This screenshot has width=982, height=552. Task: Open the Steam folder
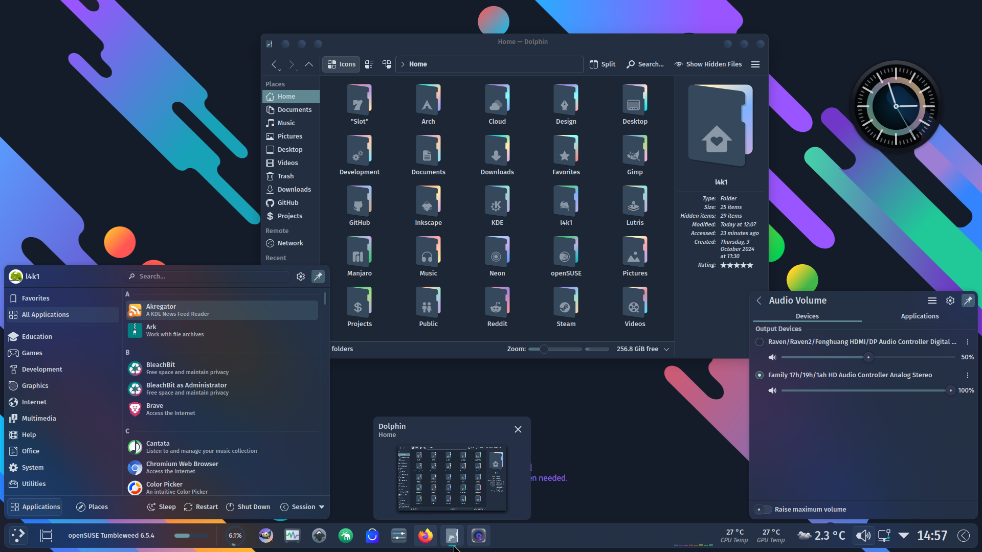pyautogui.click(x=566, y=307)
